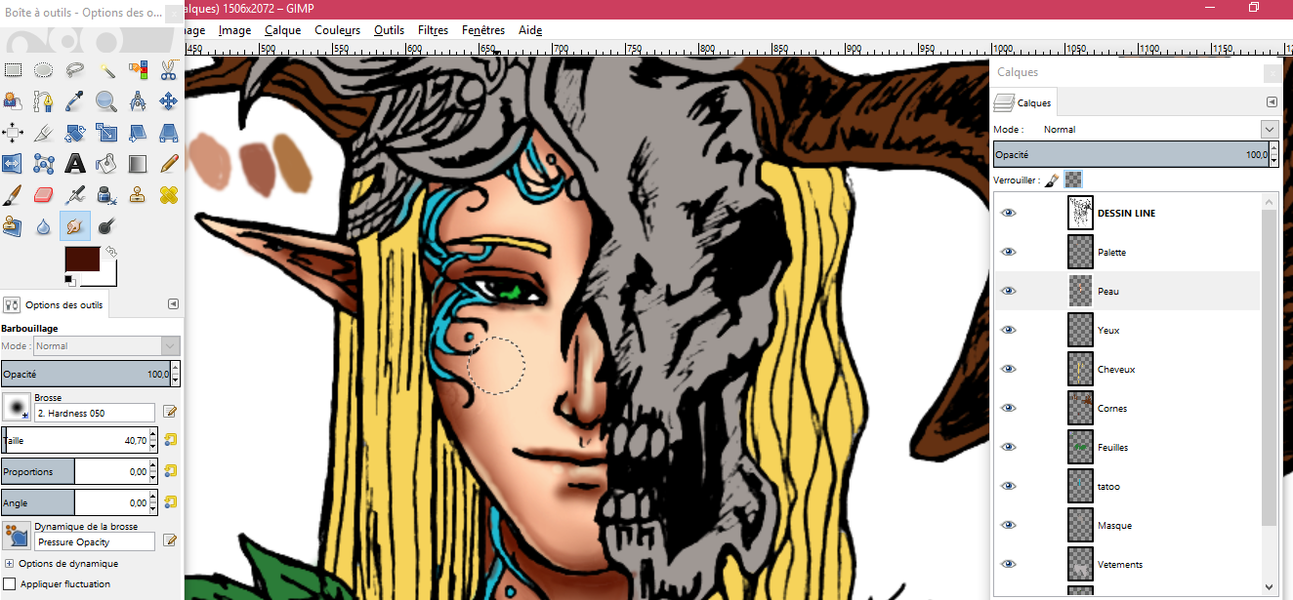Viewport: 1293px width, 600px height.
Task: Toggle visibility of the Cornes layer
Action: click(1009, 408)
